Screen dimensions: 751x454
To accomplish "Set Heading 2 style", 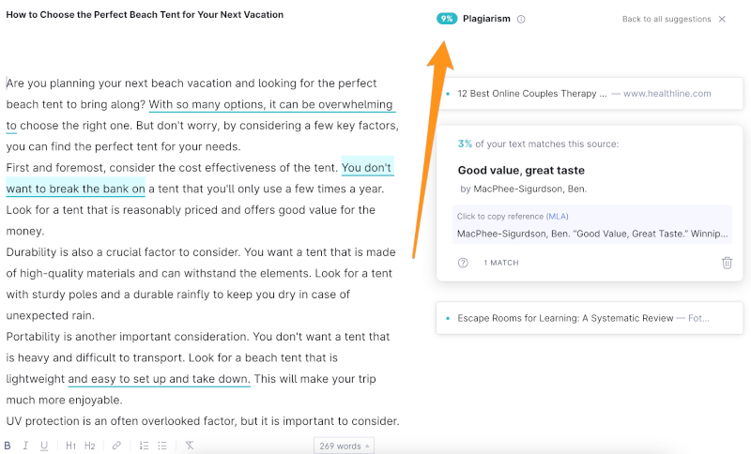I will click(89, 446).
